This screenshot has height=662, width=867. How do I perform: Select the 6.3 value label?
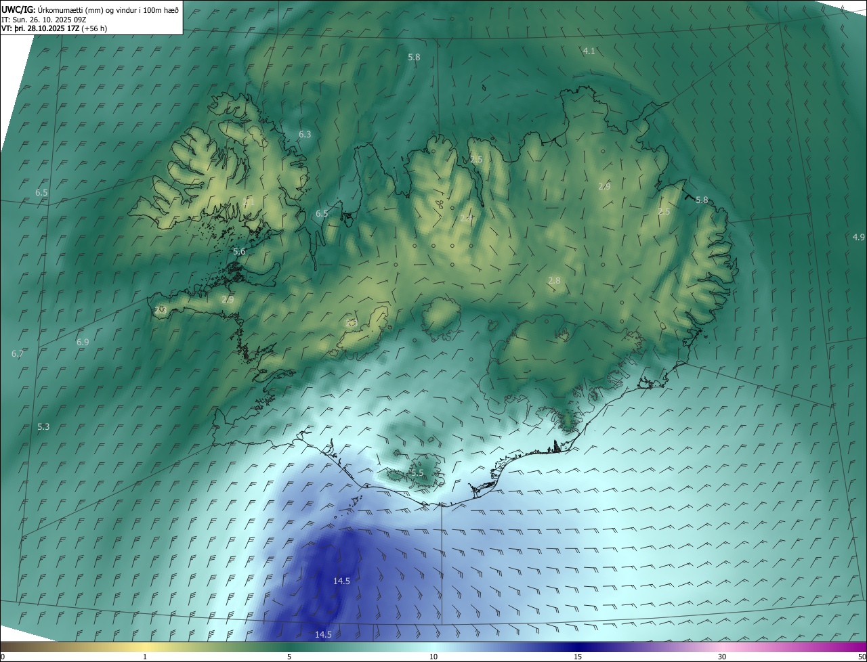click(305, 135)
